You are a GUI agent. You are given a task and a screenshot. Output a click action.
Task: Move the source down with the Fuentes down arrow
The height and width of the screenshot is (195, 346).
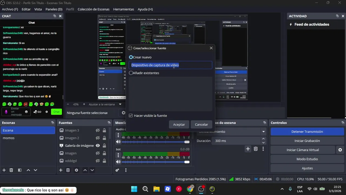point(92,170)
